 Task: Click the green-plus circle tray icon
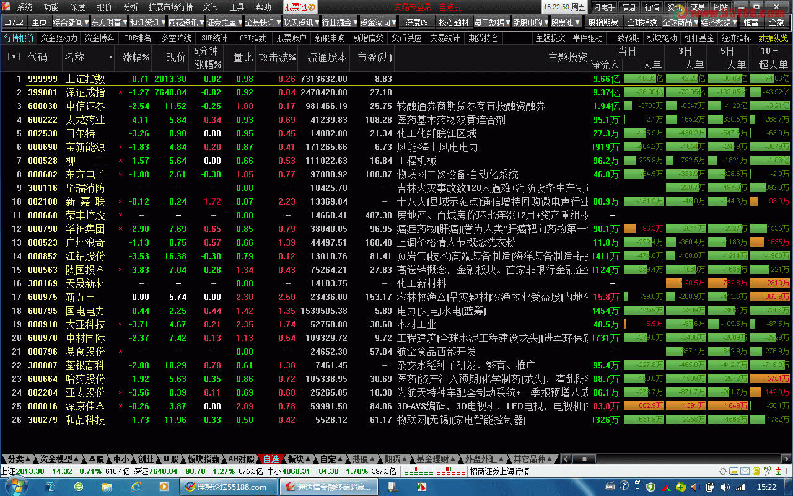pyautogui.click(x=680, y=487)
